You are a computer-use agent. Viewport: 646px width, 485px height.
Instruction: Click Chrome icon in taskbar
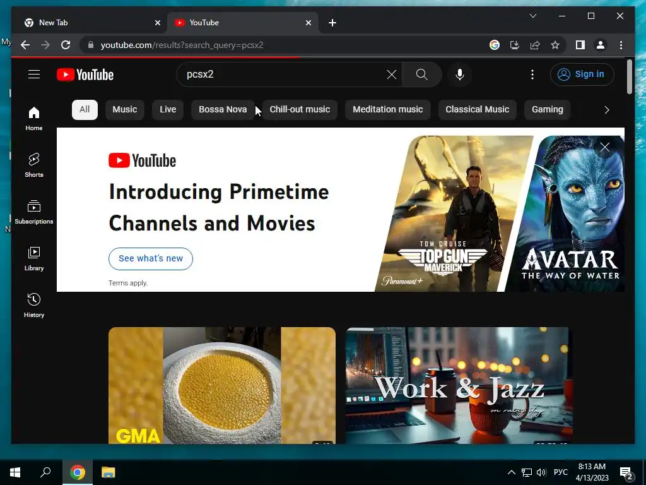click(x=78, y=472)
